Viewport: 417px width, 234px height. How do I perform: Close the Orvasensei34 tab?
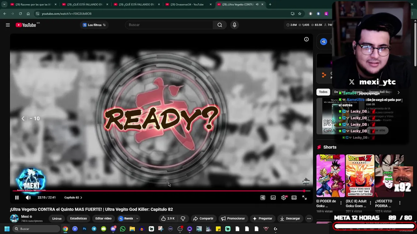pos(211,5)
